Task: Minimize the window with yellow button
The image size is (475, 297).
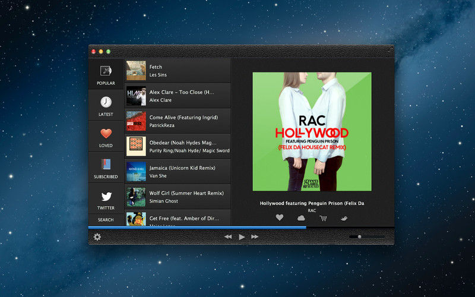Action: [101, 52]
